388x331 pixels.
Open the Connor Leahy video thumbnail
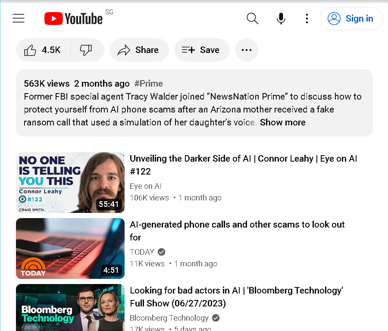point(70,182)
